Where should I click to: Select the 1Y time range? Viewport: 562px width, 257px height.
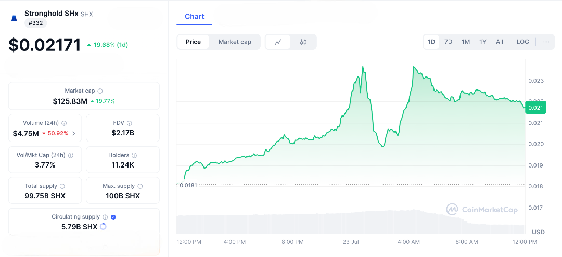[483, 42]
